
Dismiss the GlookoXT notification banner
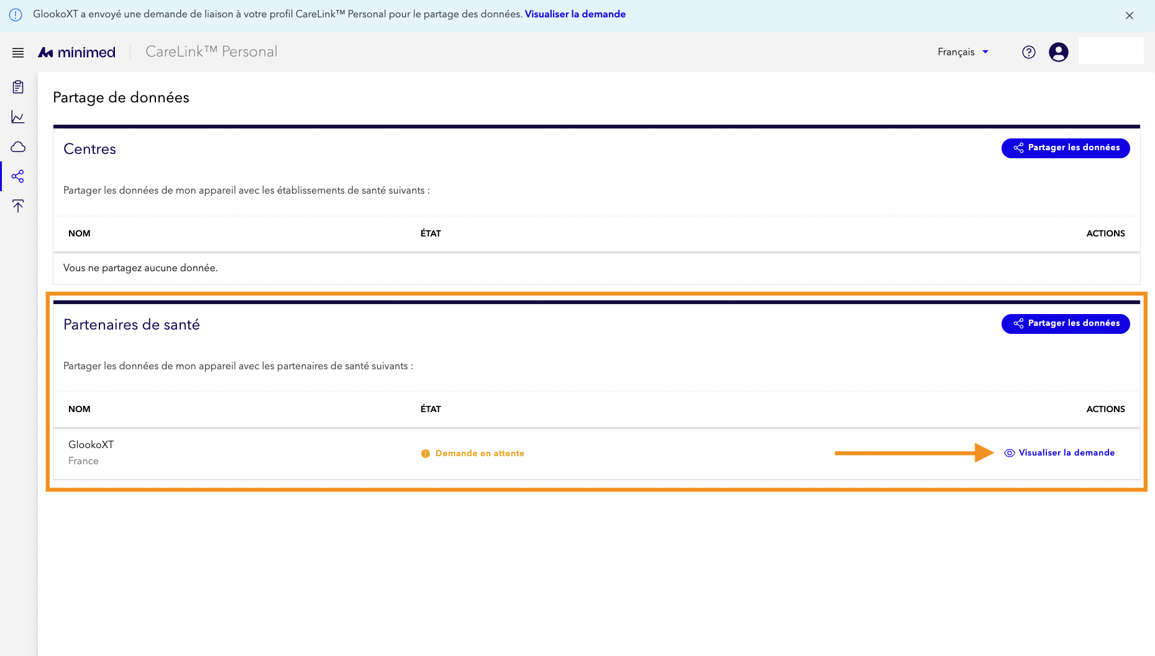(x=1130, y=16)
